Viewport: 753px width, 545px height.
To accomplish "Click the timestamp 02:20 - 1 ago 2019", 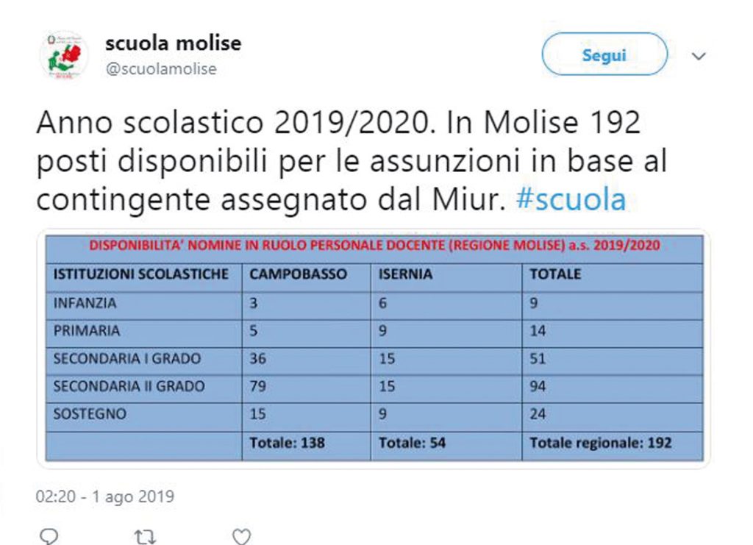I will point(105,496).
